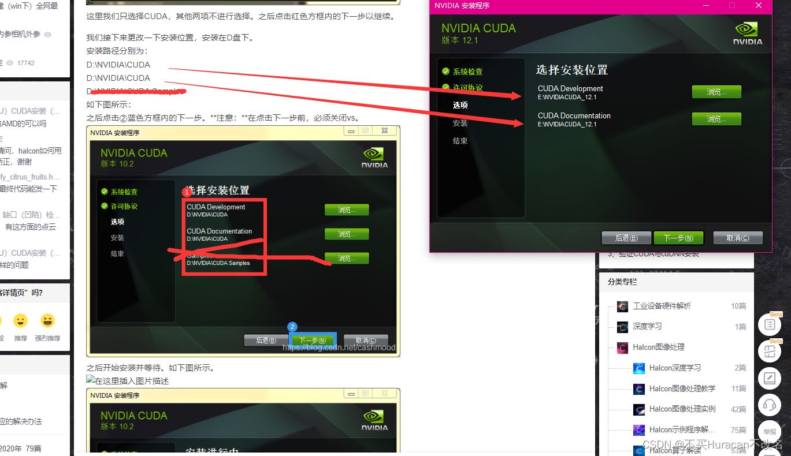Click the 版本 12.1 version text
The width and height of the screenshot is (791, 456).
coord(460,40)
